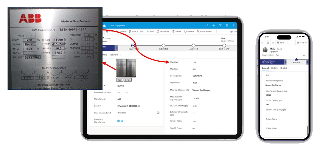321x150 pixels.
Task: Expand the Share dropdown chevron on phone
Action: [306, 43]
